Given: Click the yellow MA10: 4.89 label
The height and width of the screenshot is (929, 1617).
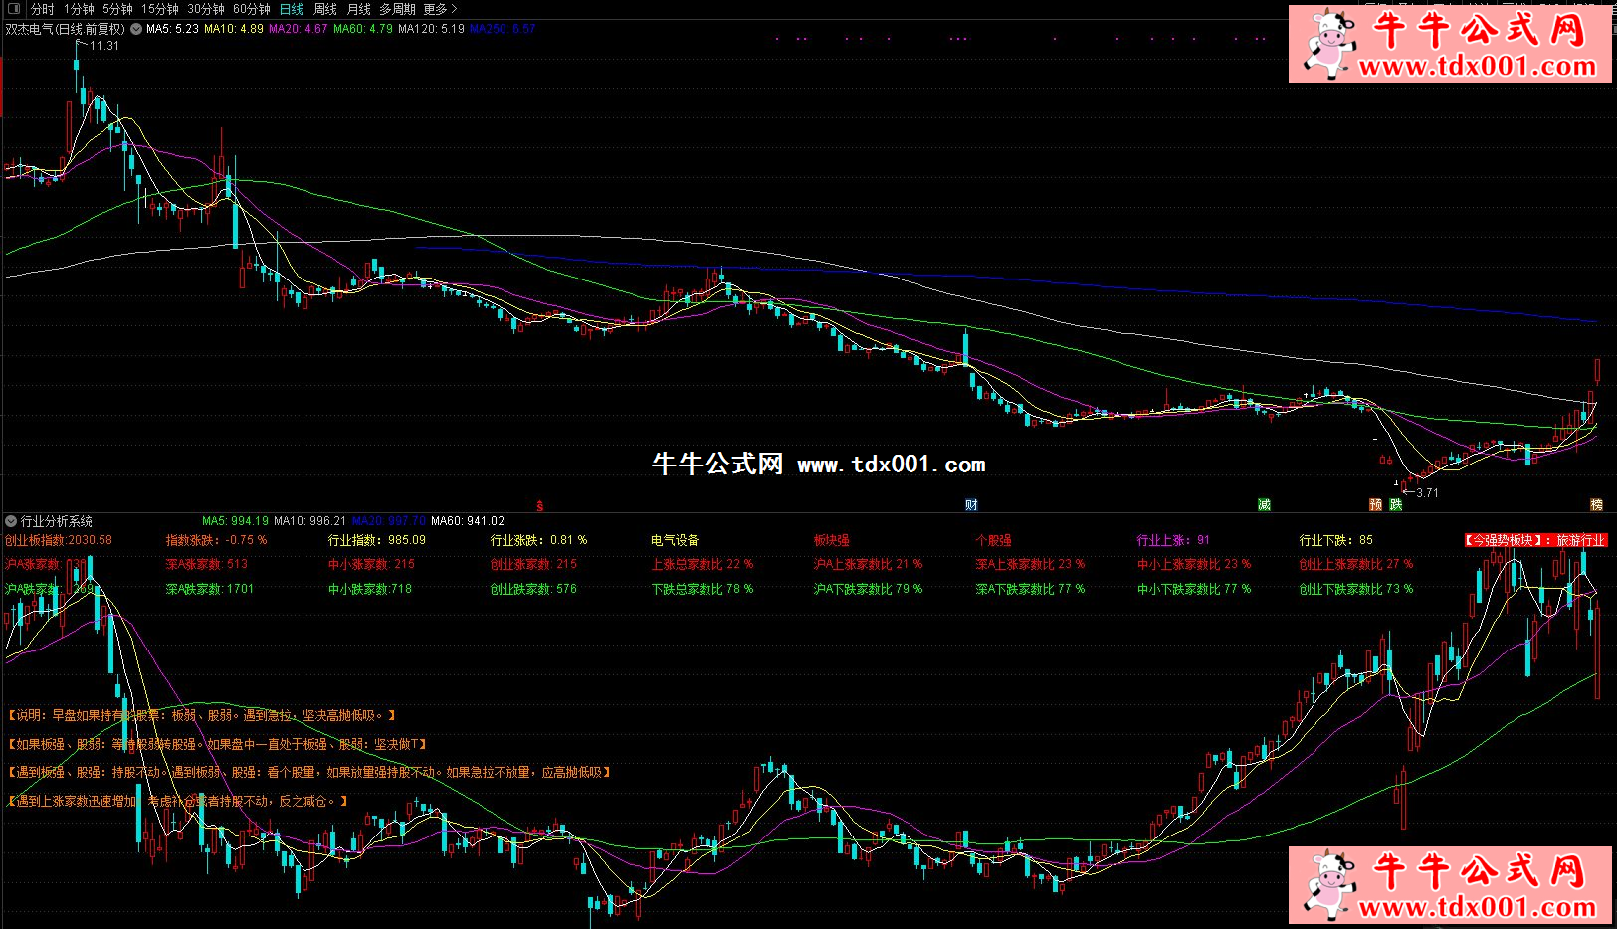Looking at the screenshot, I should pos(234,29).
